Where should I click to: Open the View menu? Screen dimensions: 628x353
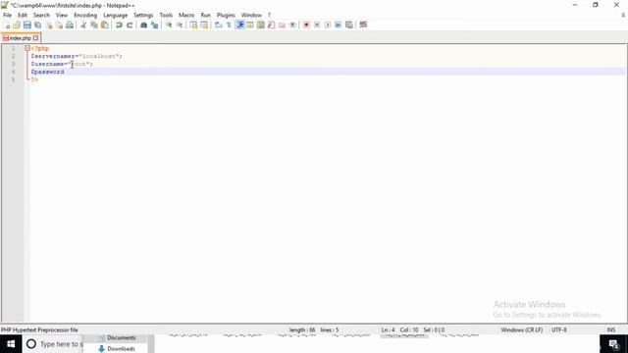[62, 15]
